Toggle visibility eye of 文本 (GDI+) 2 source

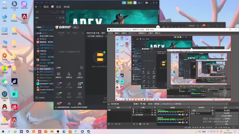point(152,110)
